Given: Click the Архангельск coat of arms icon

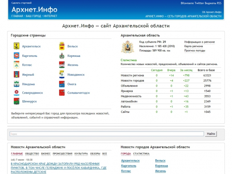Looking at the screenshot, I should [x=16, y=46].
